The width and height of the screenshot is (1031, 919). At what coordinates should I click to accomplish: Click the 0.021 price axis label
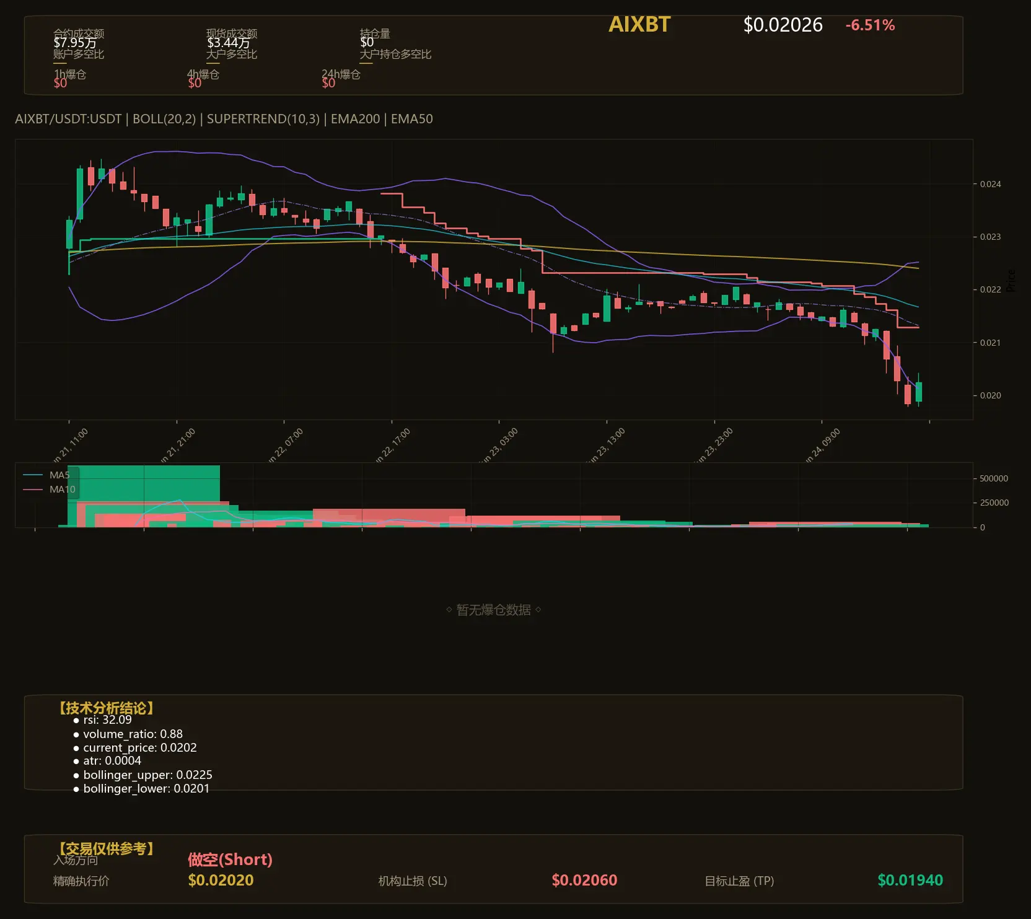tap(990, 343)
